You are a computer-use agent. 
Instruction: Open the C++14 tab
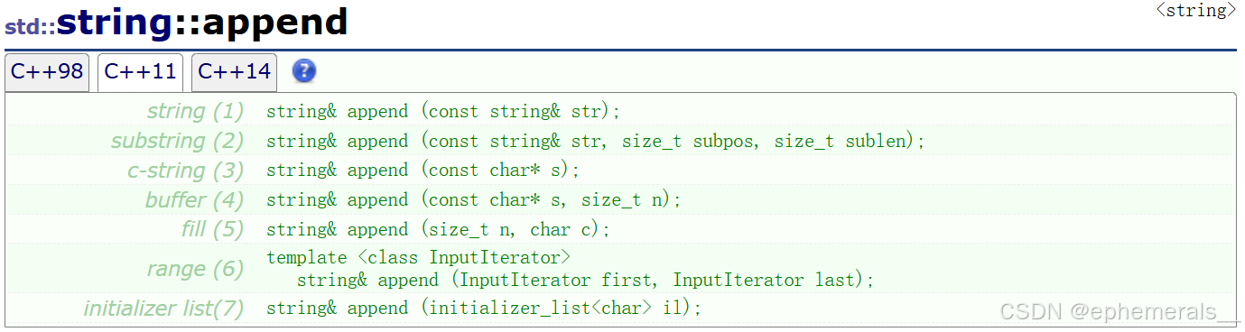click(234, 72)
